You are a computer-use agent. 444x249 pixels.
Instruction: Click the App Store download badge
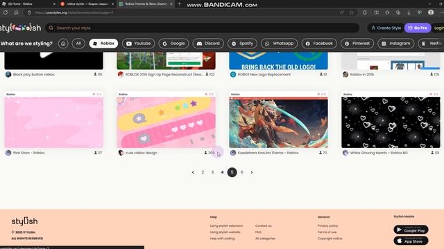click(x=411, y=241)
